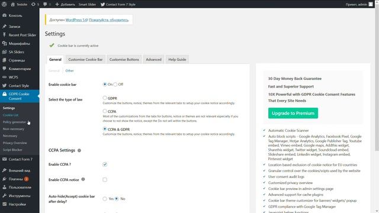Open the admin user avatar

click(371, 4)
